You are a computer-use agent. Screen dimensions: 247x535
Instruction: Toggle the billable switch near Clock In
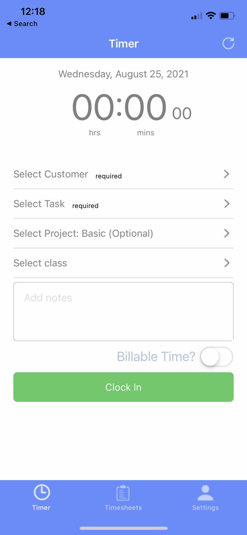pyautogui.click(x=216, y=357)
